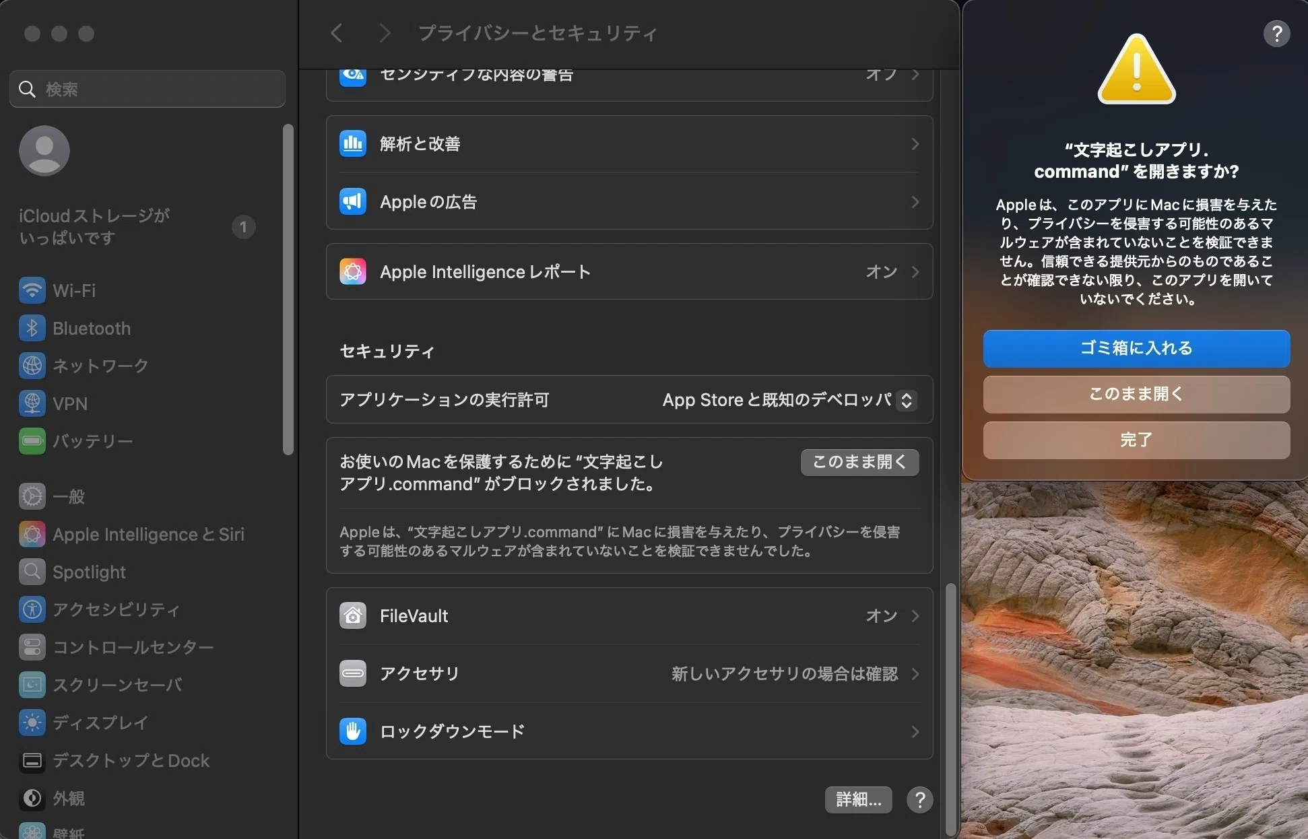The width and height of the screenshot is (1308, 839).
Task: Open the ネットワーク globe icon
Action: 32,366
